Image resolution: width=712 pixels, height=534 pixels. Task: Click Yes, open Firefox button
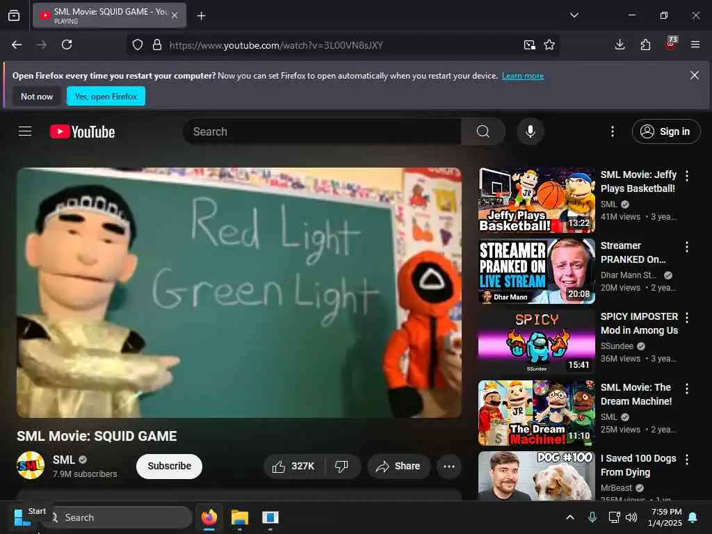point(106,96)
